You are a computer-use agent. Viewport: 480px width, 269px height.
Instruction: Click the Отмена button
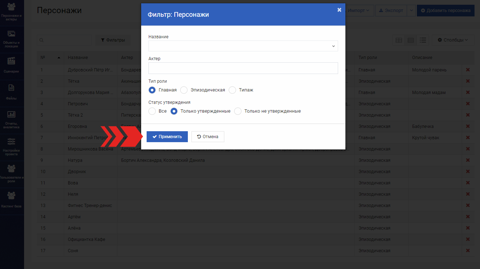point(208,137)
